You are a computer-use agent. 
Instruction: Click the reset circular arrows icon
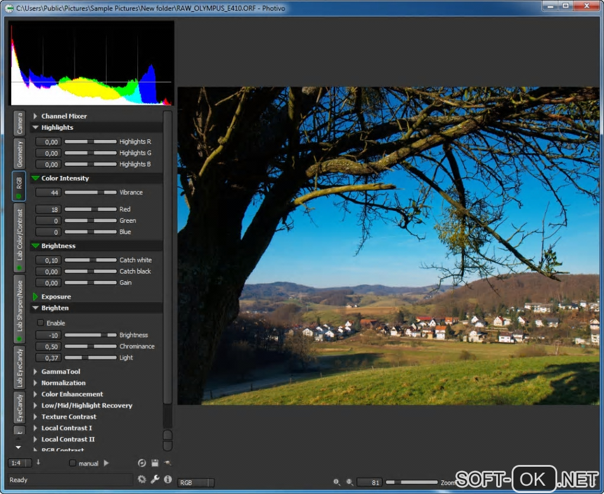(x=142, y=463)
